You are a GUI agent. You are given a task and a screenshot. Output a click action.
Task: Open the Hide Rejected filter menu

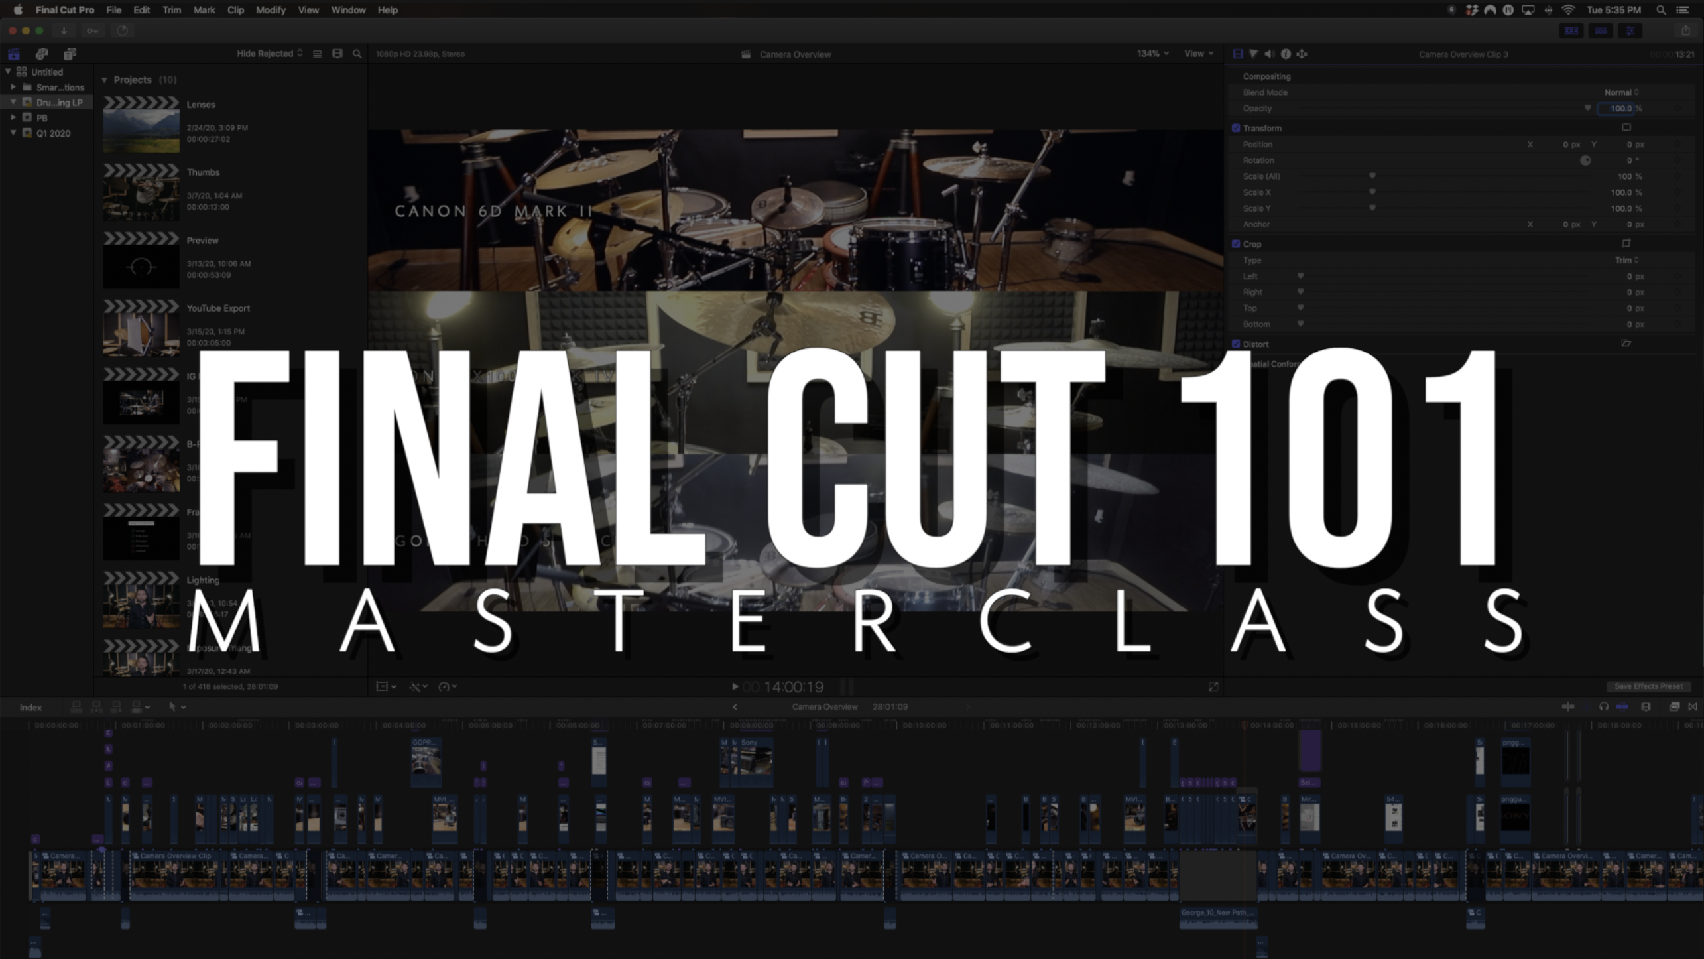click(x=269, y=53)
